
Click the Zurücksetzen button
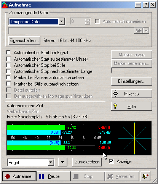[x=87, y=162]
